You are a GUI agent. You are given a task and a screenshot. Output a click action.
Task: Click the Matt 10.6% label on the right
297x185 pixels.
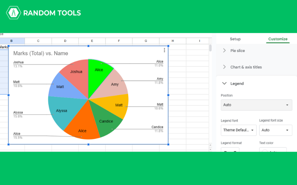(x=159, y=106)
